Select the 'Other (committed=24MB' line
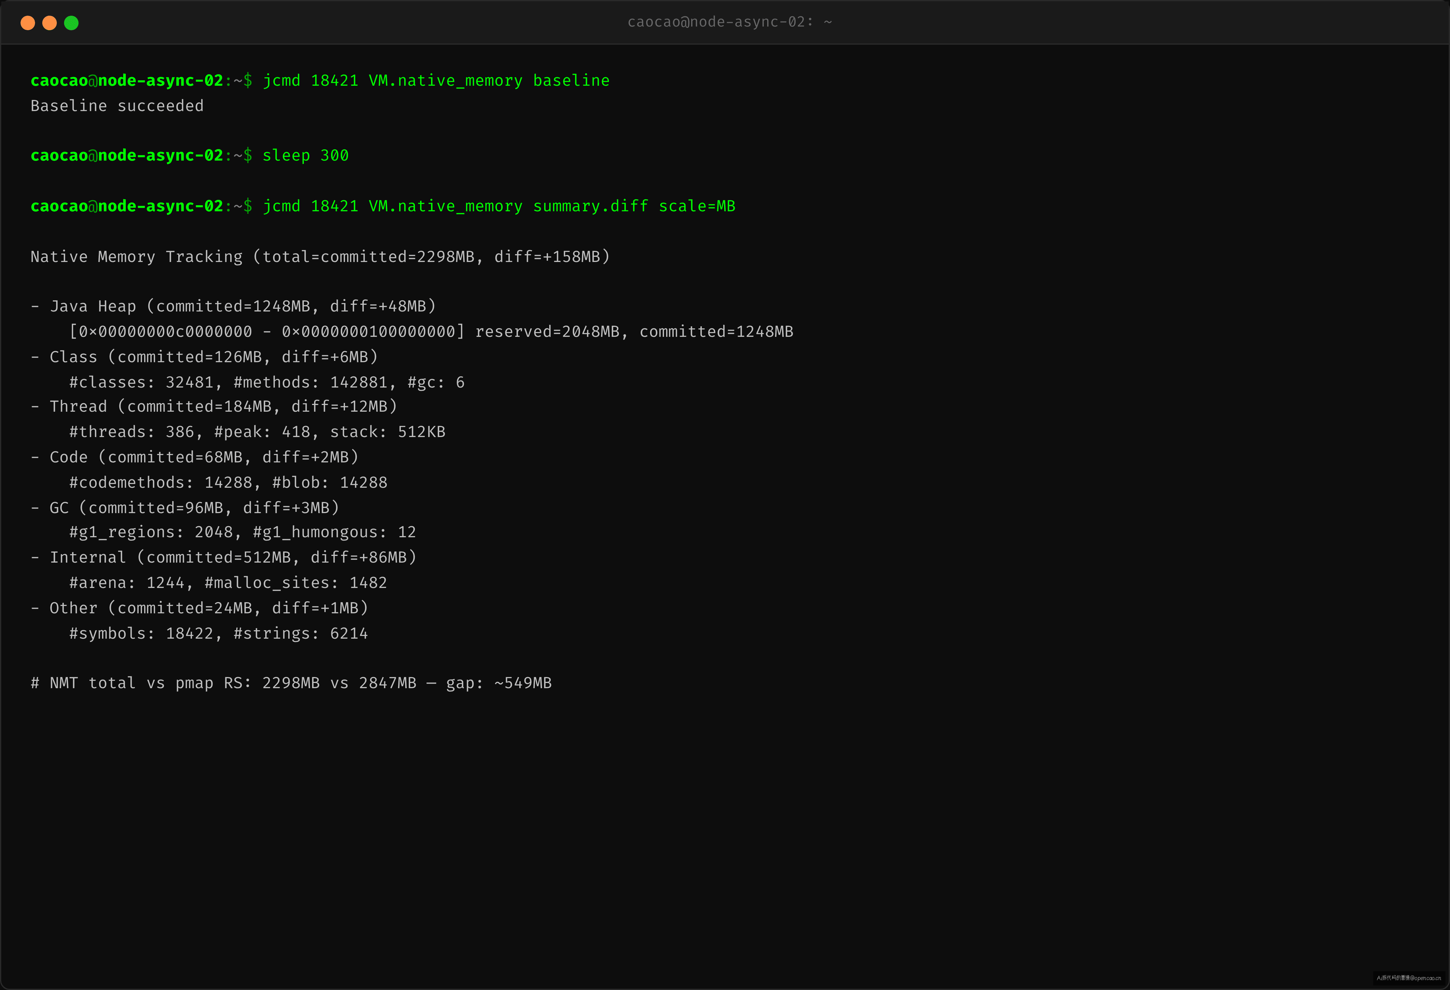 (200, 608)
